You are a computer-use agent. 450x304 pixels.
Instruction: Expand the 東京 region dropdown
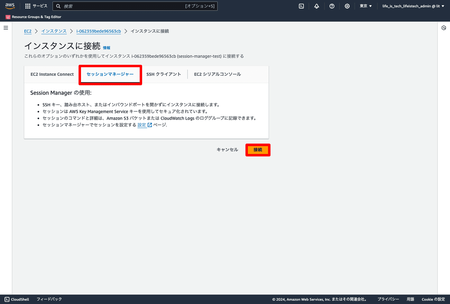coord(366,6)
